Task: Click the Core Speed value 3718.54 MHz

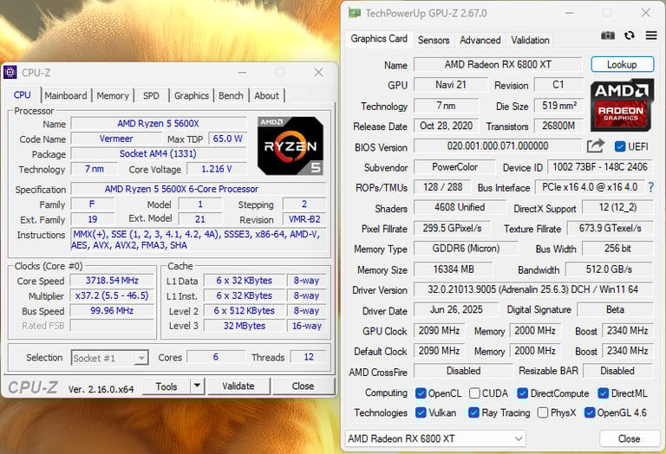Action: 112,281
